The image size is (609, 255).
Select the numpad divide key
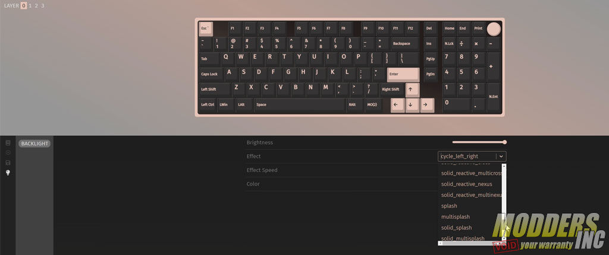[x=463, y=44]
